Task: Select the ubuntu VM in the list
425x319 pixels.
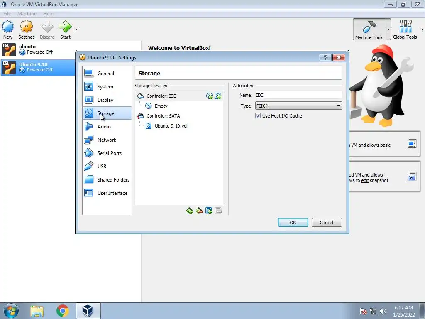Action: coord(71,49)
